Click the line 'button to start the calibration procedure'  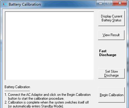36,99
